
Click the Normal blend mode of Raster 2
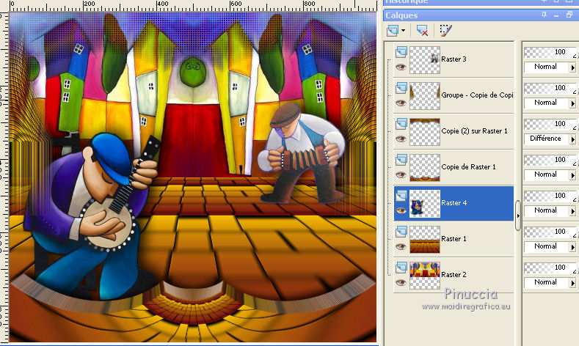pyautogui.click(x=545, y=282)
